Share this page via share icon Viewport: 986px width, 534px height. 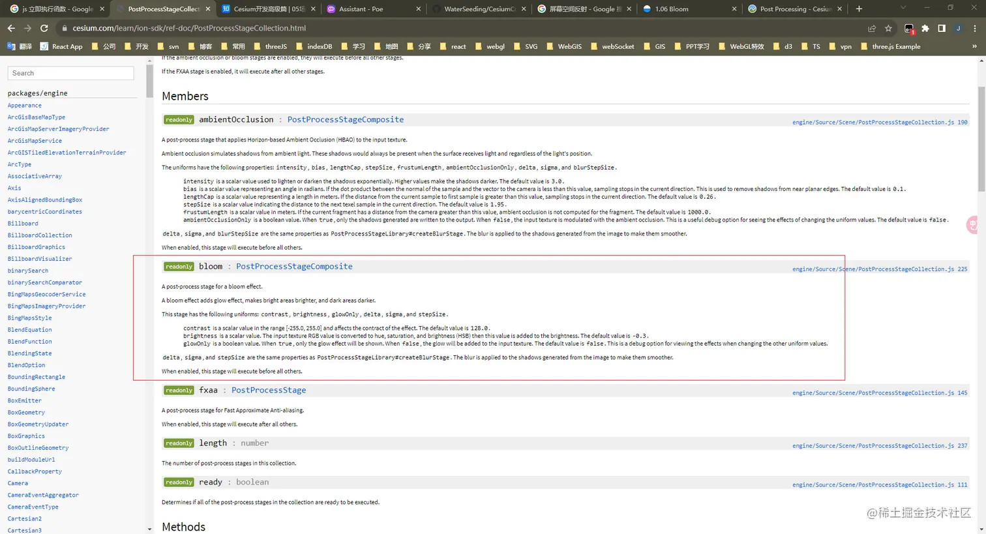point(872,28)
